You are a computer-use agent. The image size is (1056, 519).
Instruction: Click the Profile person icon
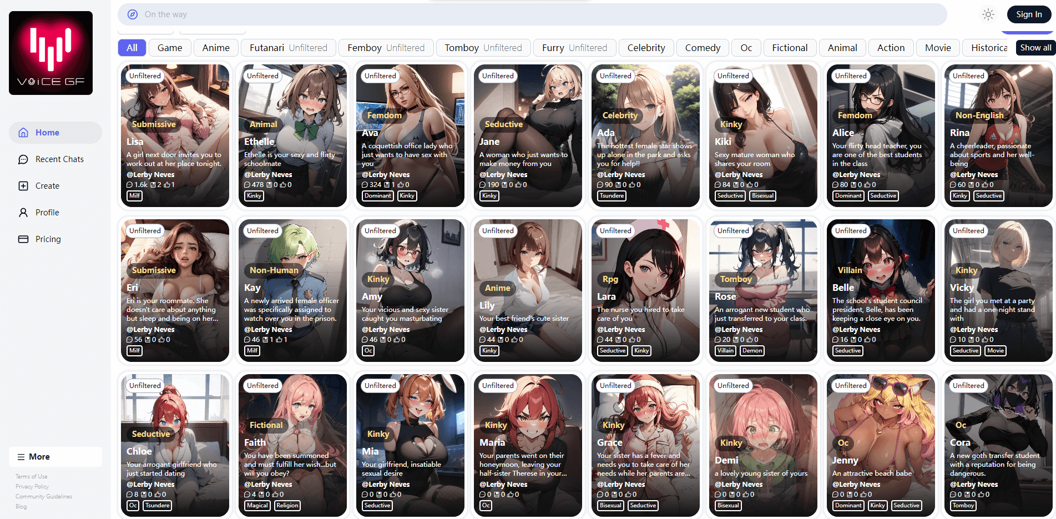tap(23, 213)
